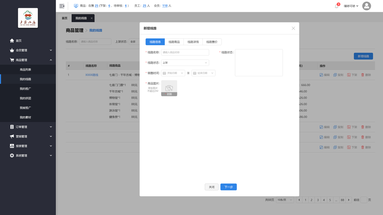Open user avatar profile icon
Image resolution: width=383 pixels, height=215 pixels.
(x=366, y=6)
